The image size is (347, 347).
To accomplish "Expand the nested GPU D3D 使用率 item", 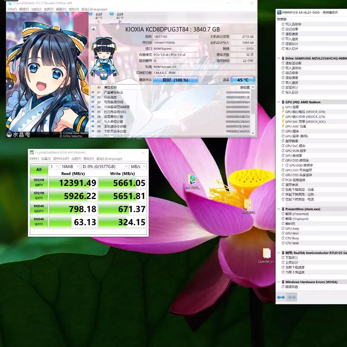I will point(282,165).
